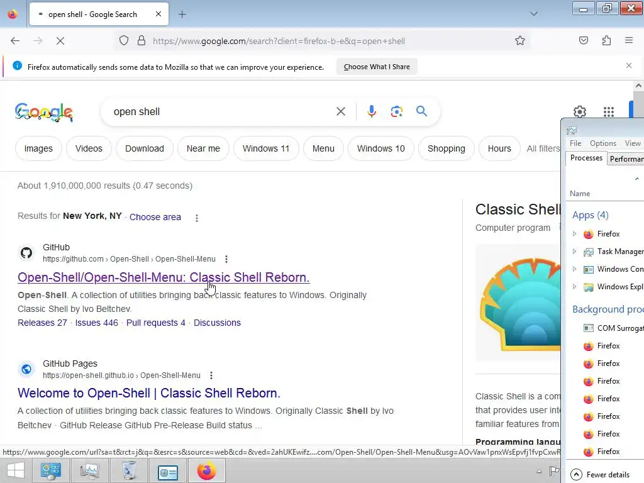Select the Hours filter chip

point(499,148)
